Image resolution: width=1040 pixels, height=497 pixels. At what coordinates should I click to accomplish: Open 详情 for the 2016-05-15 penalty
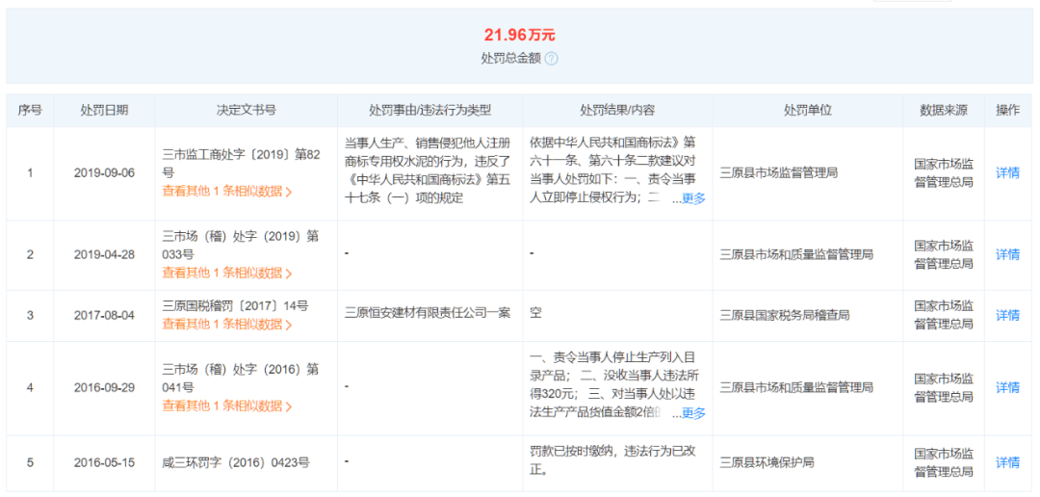pyautogui.click(x=1007, y=462)
